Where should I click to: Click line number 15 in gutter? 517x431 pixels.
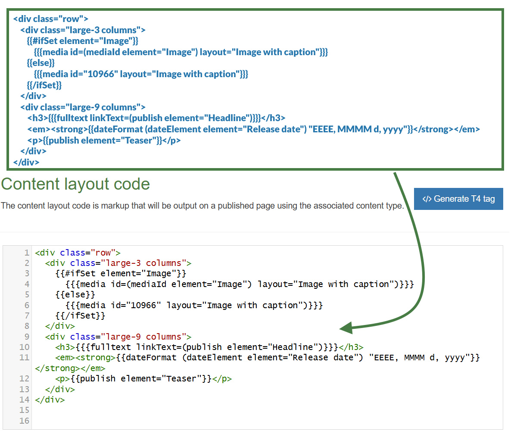[x=24, y=410]
